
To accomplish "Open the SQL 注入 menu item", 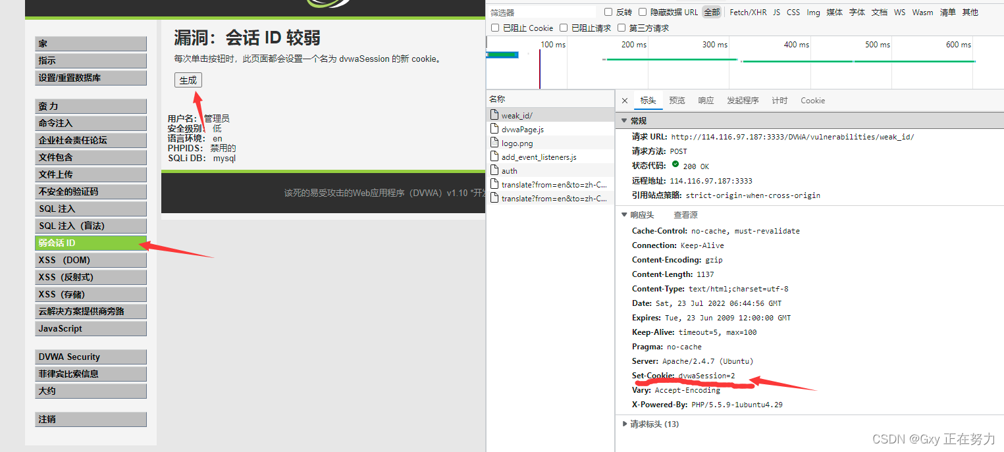I will [x=91, y=209].
